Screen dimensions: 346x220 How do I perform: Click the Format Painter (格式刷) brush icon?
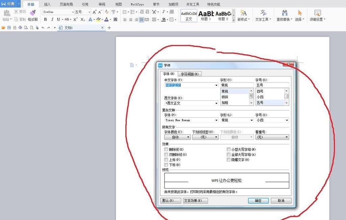pos(33,13)
